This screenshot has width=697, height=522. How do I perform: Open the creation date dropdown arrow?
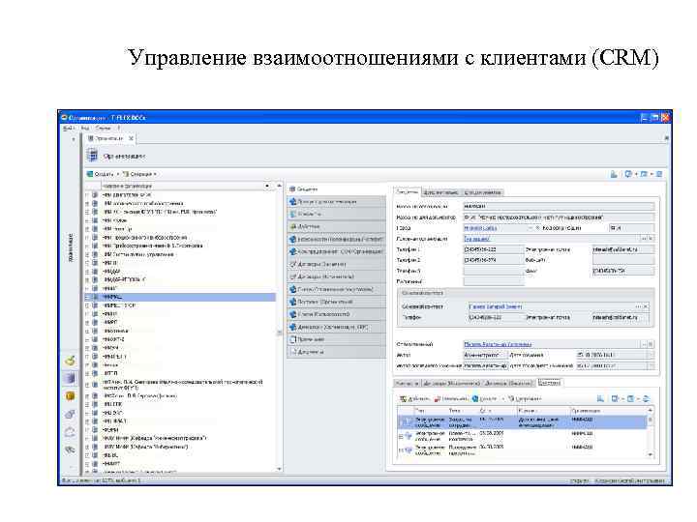(x=651, y=355)
